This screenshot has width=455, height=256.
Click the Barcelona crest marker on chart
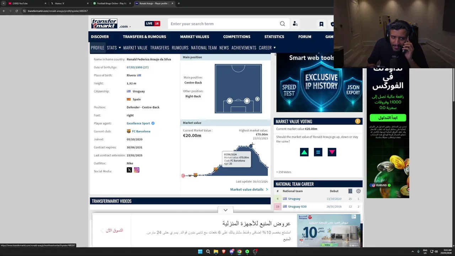pyautogui.click(x=215, y=169)
